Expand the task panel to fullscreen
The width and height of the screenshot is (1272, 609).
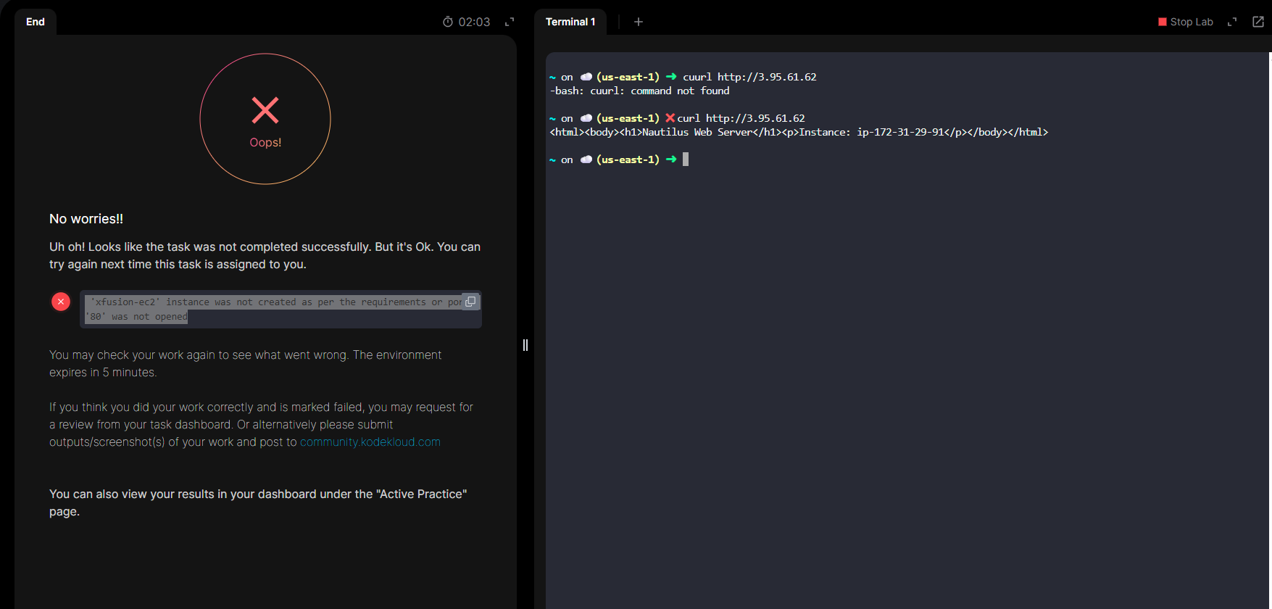[x=510, y=22]
